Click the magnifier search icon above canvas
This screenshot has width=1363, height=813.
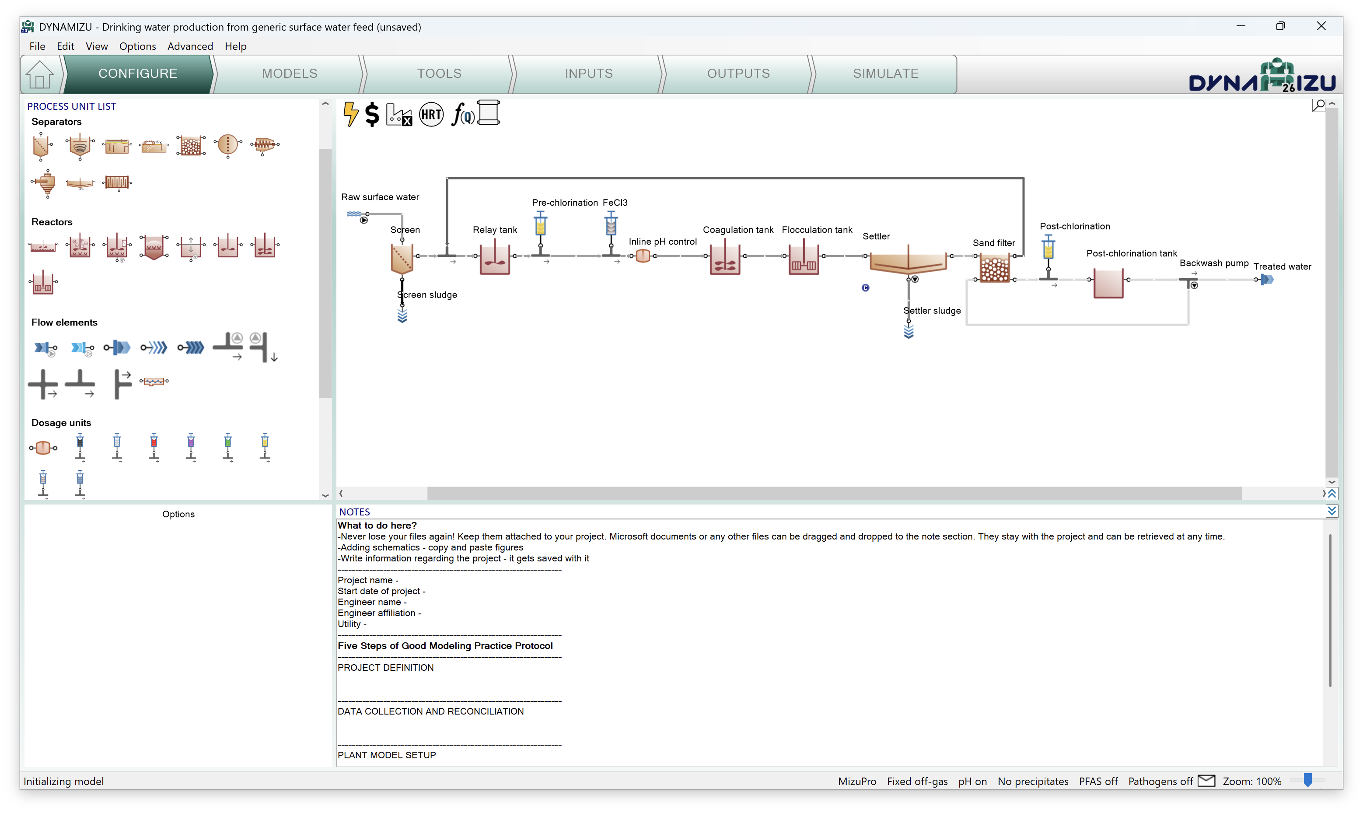pyautogui.click(x=1319, y=105)
